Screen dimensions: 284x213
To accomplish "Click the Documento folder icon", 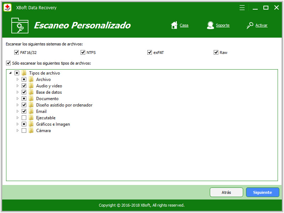I will pyautogui.click(x=31, y=99).
